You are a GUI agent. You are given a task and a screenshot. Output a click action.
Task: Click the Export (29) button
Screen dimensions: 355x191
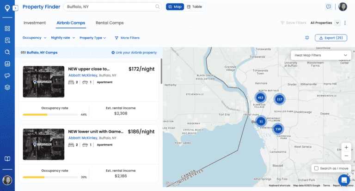tap(331, 38)
